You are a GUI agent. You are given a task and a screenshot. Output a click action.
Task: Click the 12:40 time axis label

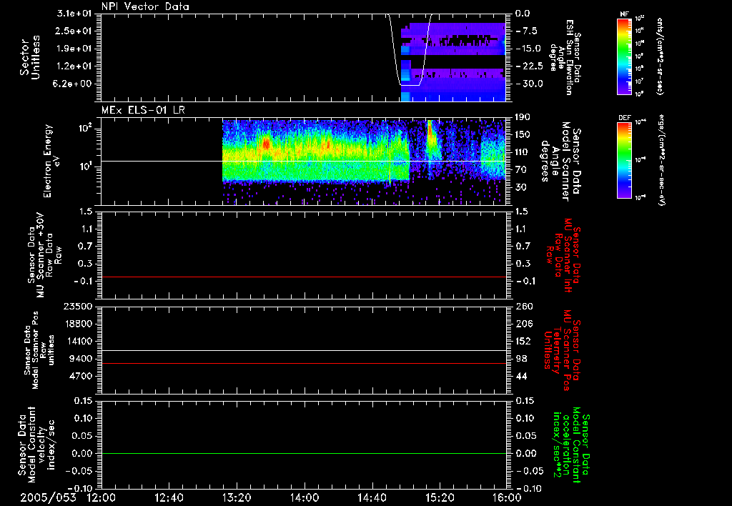(x=169, y=497)
